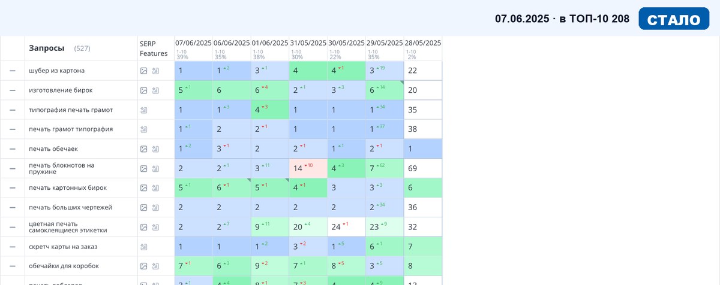Image resolution: width=720 pixels, height=285 pixels.
Task: Click position 24 cell for цветная печать самоклеящиеся этикетки
Action: click(x=347, y=227)
